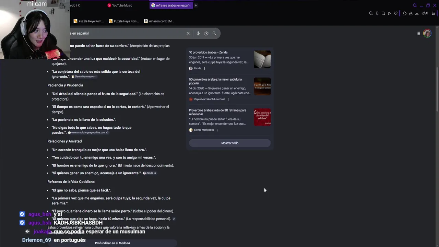Click the heart bookmark icon
This screenshot has height=247, width=439.
click(x=395, y=13)
